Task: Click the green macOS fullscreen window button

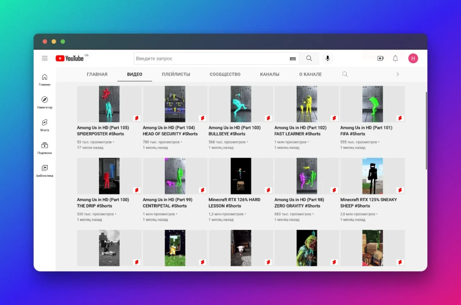Action: click(x=63, y=41)
